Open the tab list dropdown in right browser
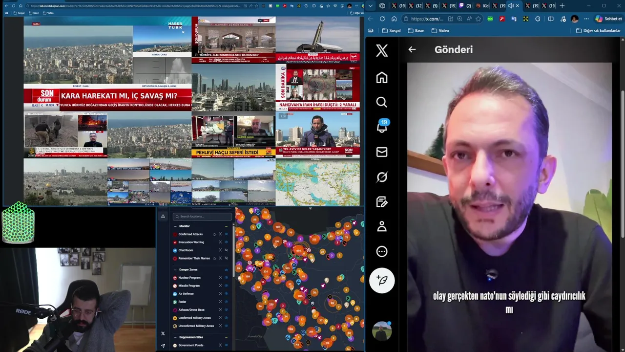Viewport: 625px width, 352px height. pos(371,6)
